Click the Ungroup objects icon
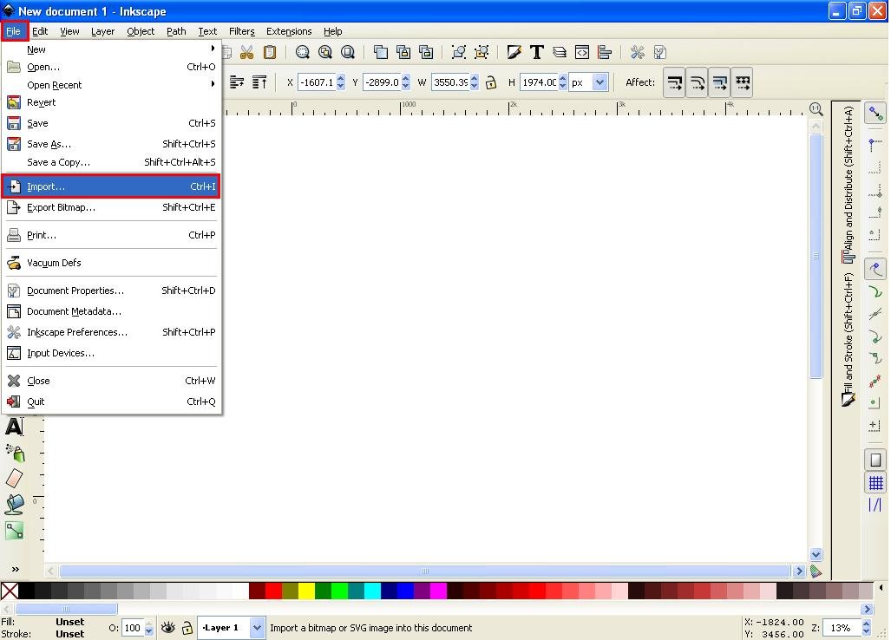891x640 pixels. coord(482,53)
